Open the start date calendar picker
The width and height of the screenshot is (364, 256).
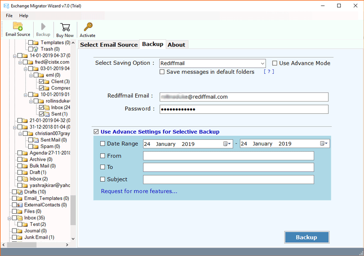click(x=227, y=144)
